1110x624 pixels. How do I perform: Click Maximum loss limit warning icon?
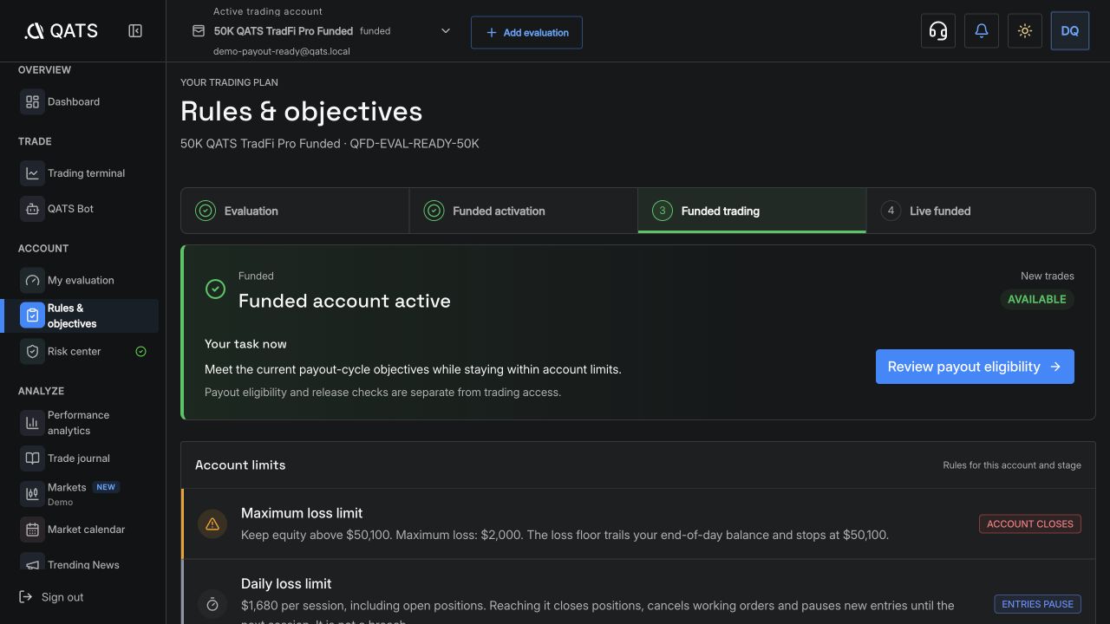(x=212, y=523)
